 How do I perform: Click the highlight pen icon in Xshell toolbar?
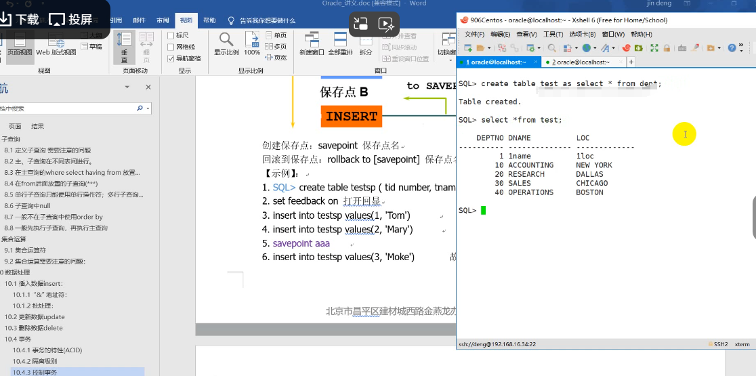695,48
